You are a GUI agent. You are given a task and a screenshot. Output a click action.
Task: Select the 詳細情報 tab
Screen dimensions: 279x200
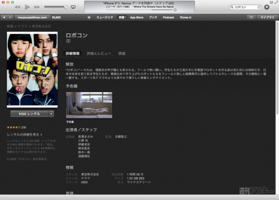73,53
